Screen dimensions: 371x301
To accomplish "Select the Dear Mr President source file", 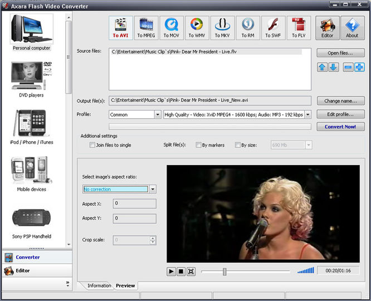I will (x=206, y=52).
